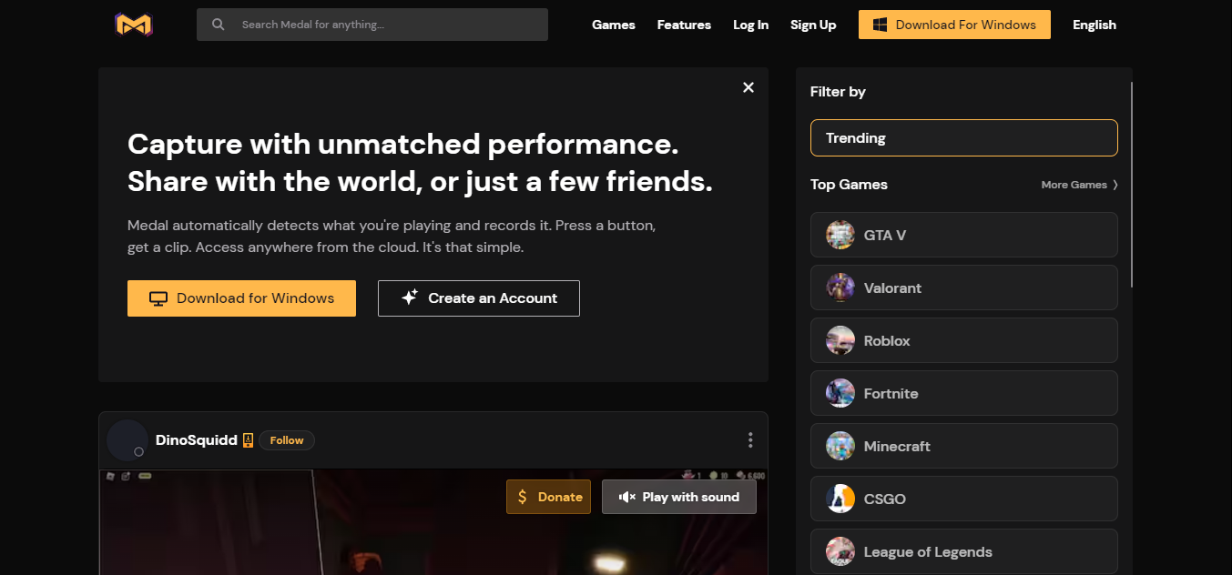The width and height of the screenshot is (1232, 575).
Task: Open DinoSquidd's profile avatar
Action: click(x=127, y=440)
